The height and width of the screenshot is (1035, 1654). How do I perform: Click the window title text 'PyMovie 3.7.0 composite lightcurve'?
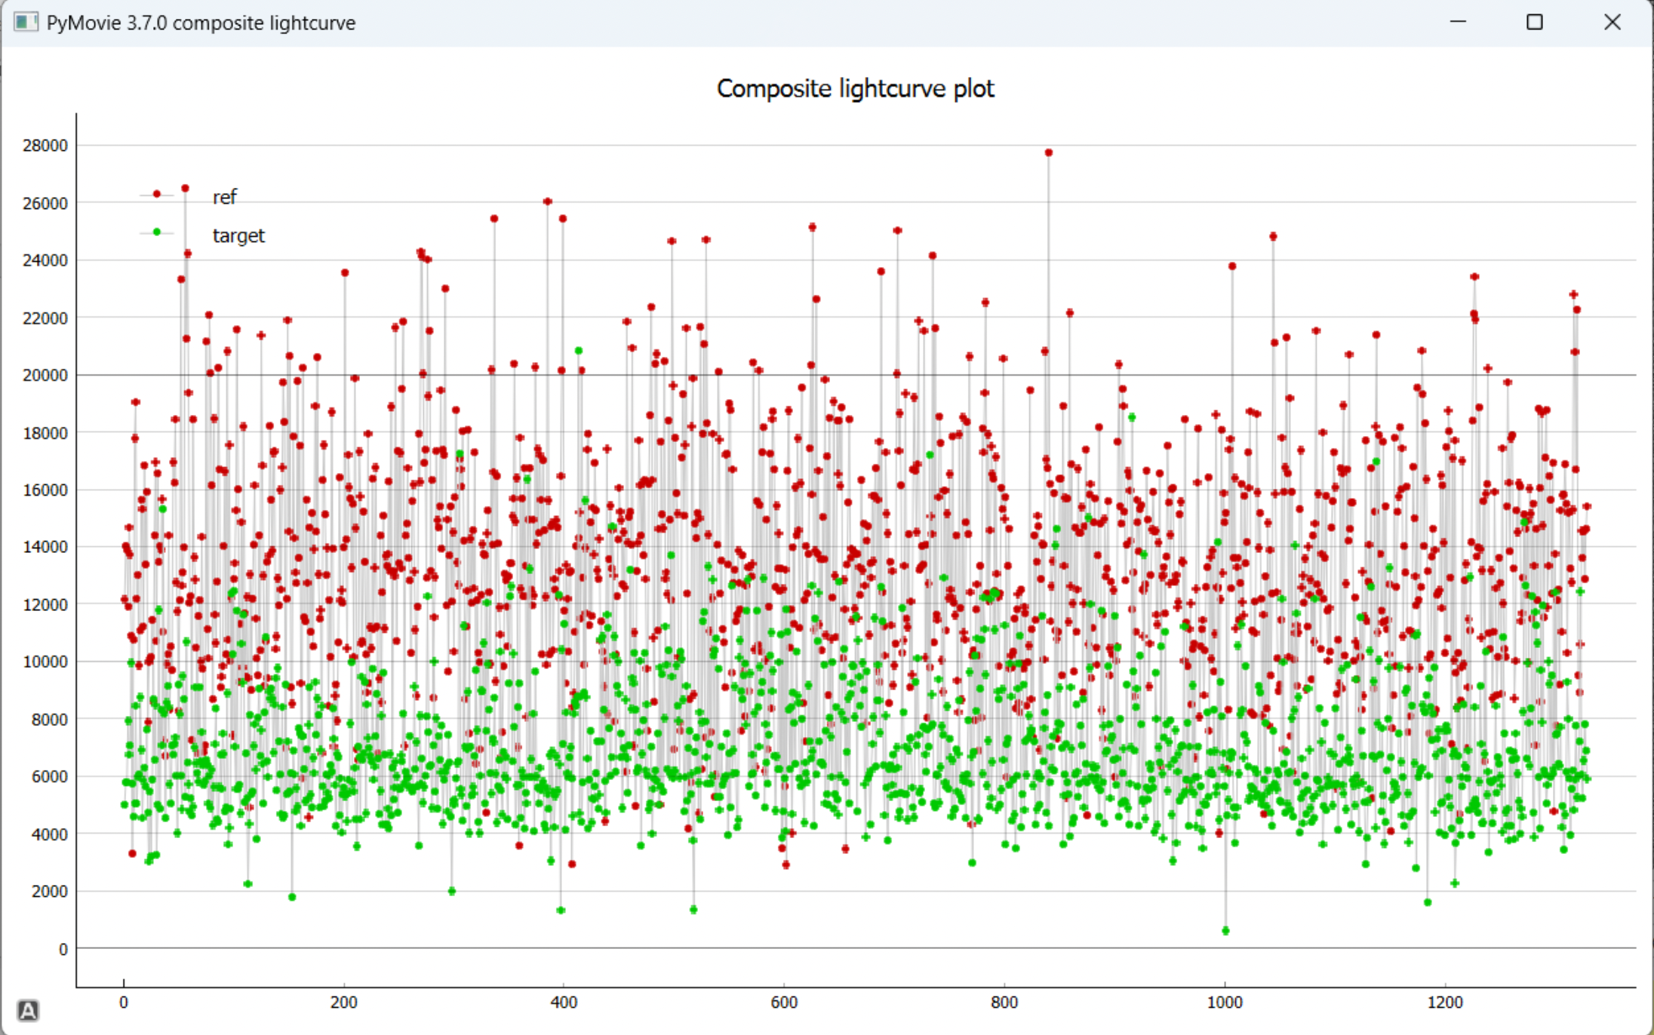[201, 23]
